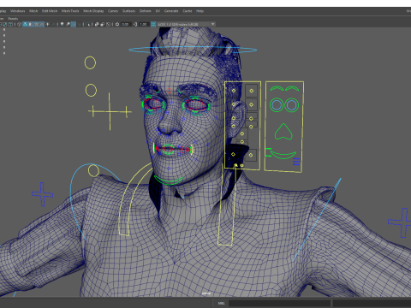The width and height of the screenshot is (411, 308).
Task: Click the MEL command line input
Action: (279, 303)
